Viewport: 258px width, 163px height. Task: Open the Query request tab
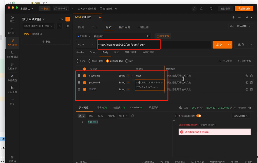click(93, 52)
